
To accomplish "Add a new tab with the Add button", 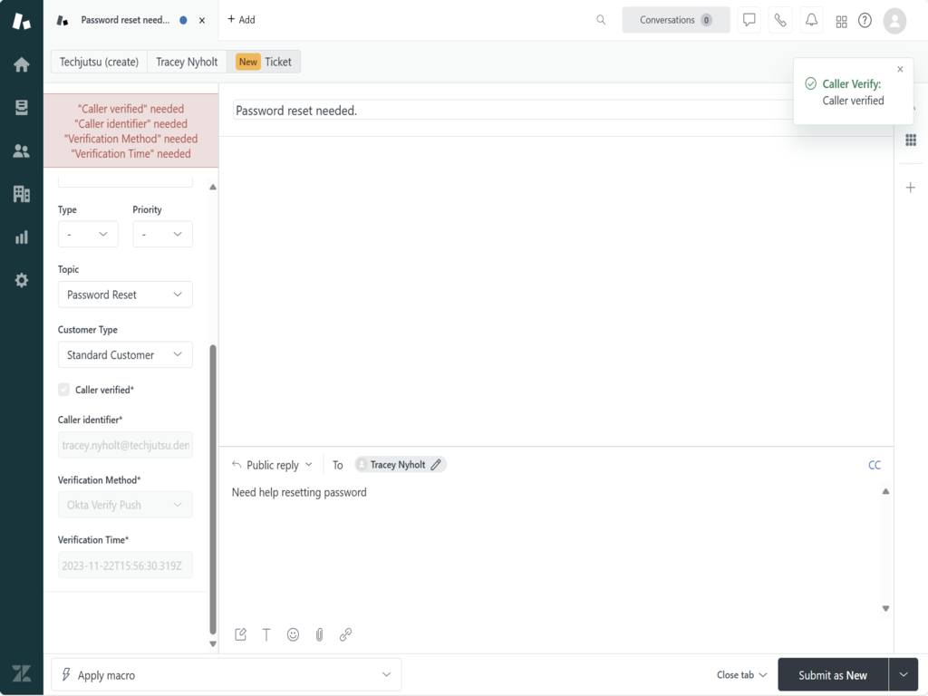I will pyautogui.click(x=241, y=19).
